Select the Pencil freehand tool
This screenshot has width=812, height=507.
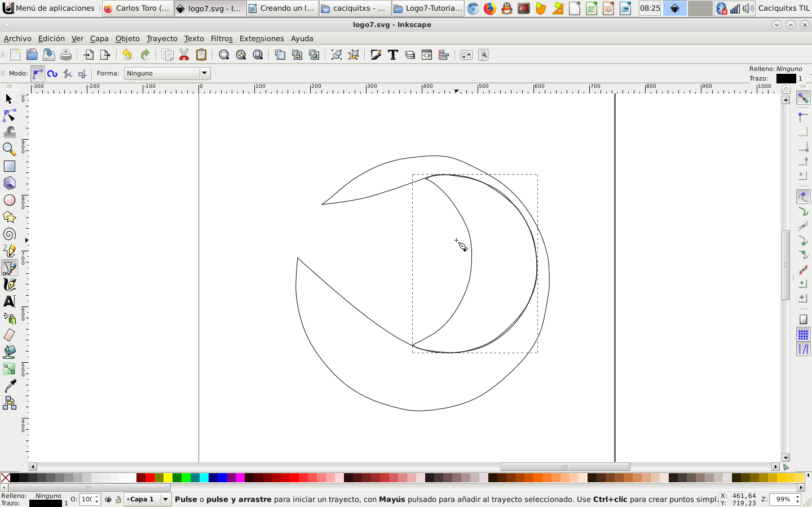(9, 251)
